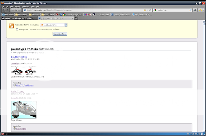Open the Most Visited bookmarks folder
This screenshot has height=136, width=206.
pos(8,15)
